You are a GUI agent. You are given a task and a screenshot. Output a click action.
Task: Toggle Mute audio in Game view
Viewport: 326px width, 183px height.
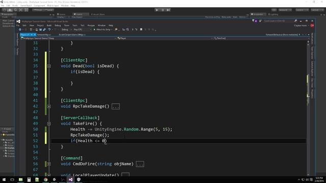(226, 17)
